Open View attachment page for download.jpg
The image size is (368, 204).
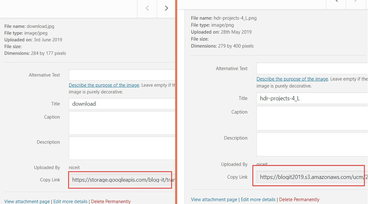27,201
